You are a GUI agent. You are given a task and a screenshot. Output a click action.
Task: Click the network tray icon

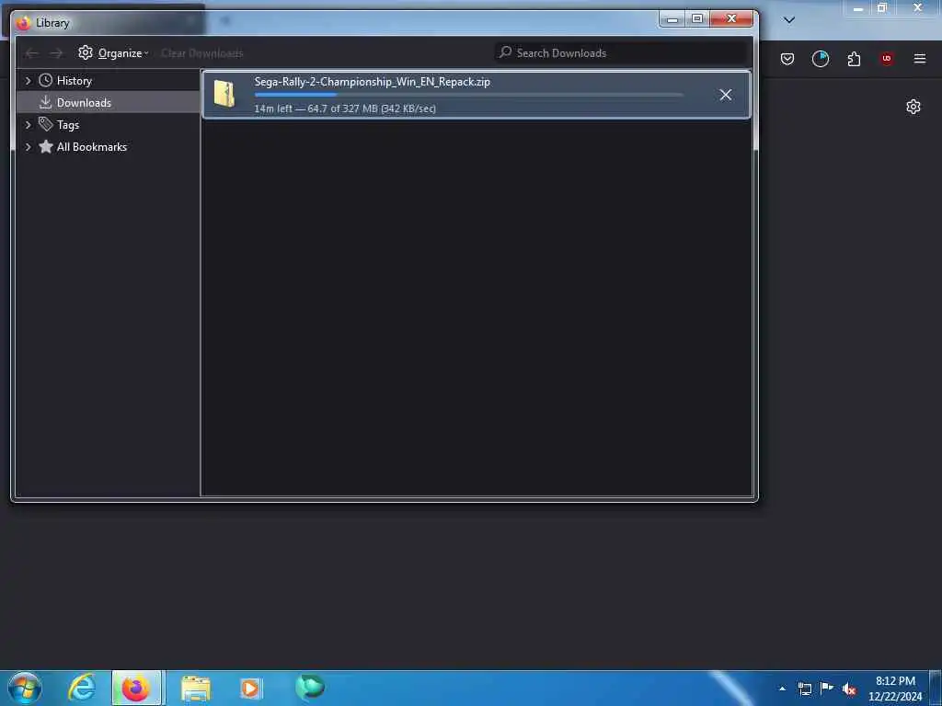(x=805, y=689)
